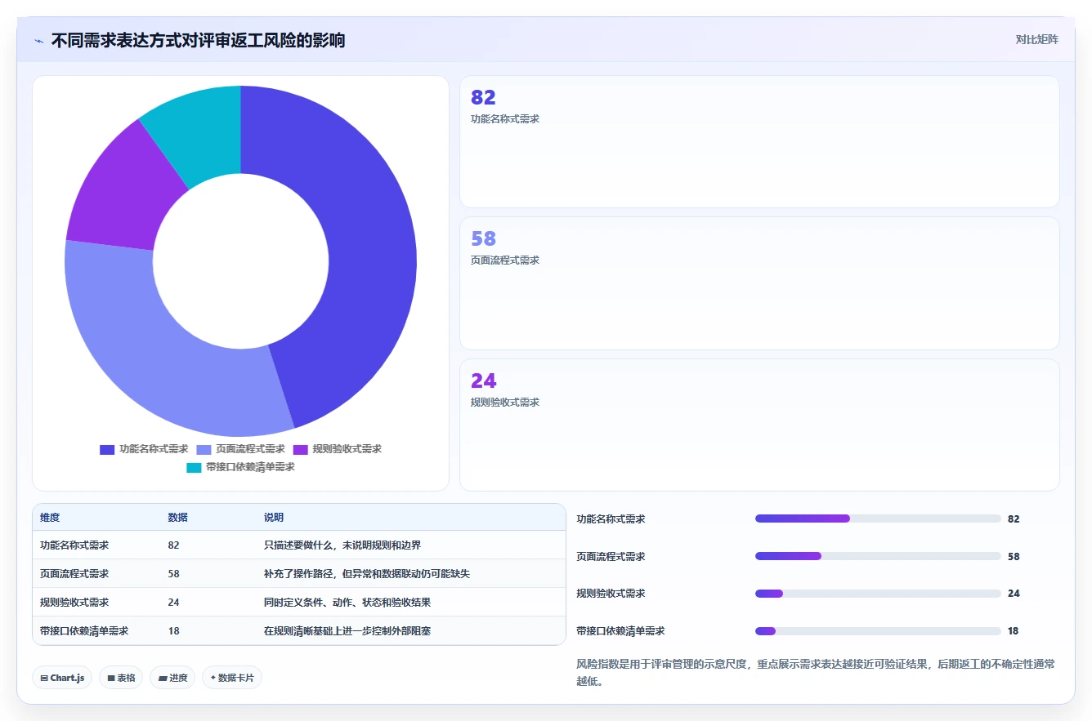Viewport: 1092px width, 721px height.
Task: Select the 页面流程式需求 table row cell
Action: coord(74,574)
